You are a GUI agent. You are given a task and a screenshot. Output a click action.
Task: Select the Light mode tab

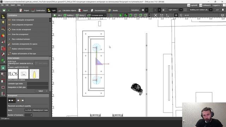[52, 10]
